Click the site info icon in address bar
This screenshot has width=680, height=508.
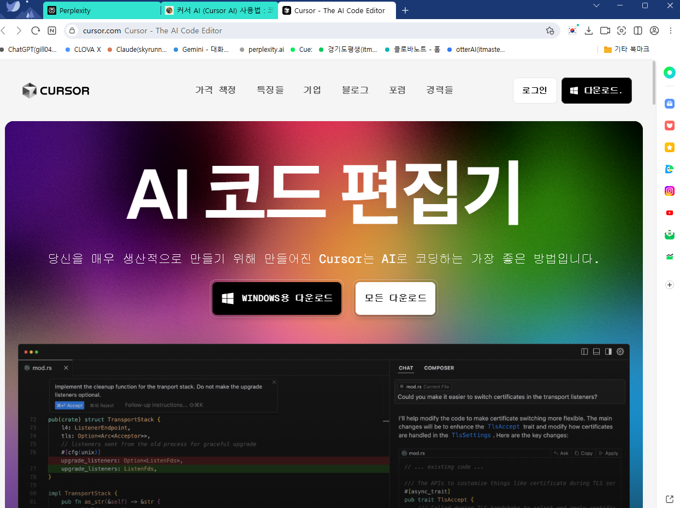pos(73,31)
